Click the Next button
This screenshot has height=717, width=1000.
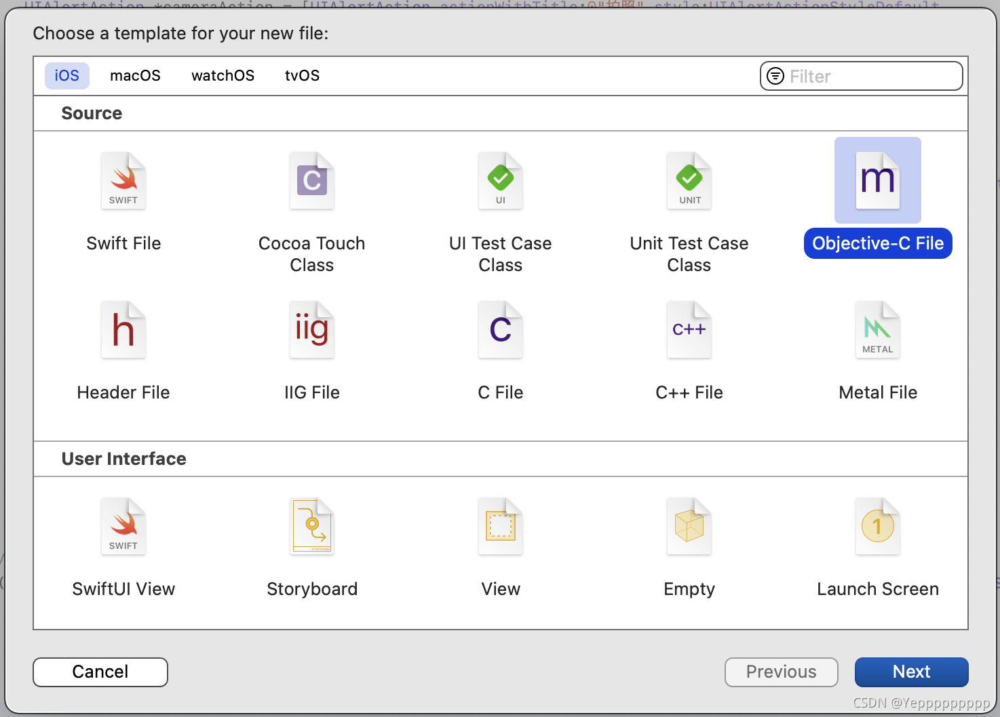click(x=911, y=672)
